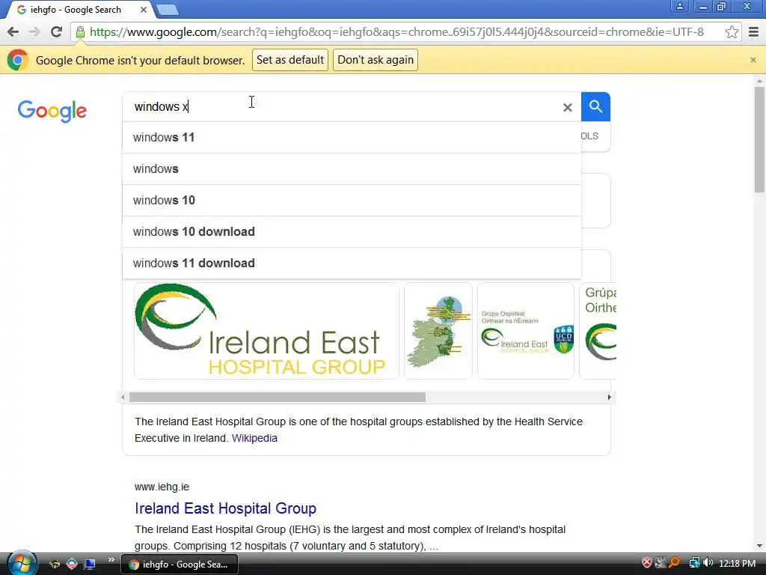The width and height of the screenshot is (766, 575).
Task: Bookmark this page with the star icon
Action: (x=732, y=32)
